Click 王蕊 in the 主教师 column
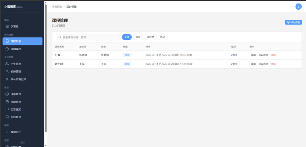Viewport: 306px width, 147px height. (x=82, y=64)
